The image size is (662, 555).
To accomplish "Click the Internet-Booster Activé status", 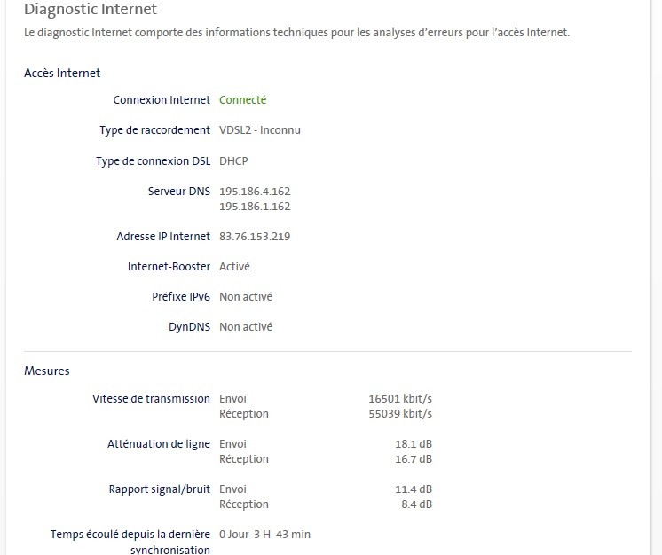I will [234, 267].
